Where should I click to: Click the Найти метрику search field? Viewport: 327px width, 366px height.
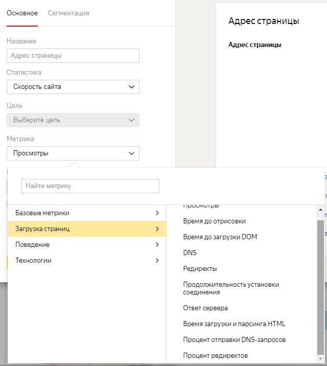(90, 186)
